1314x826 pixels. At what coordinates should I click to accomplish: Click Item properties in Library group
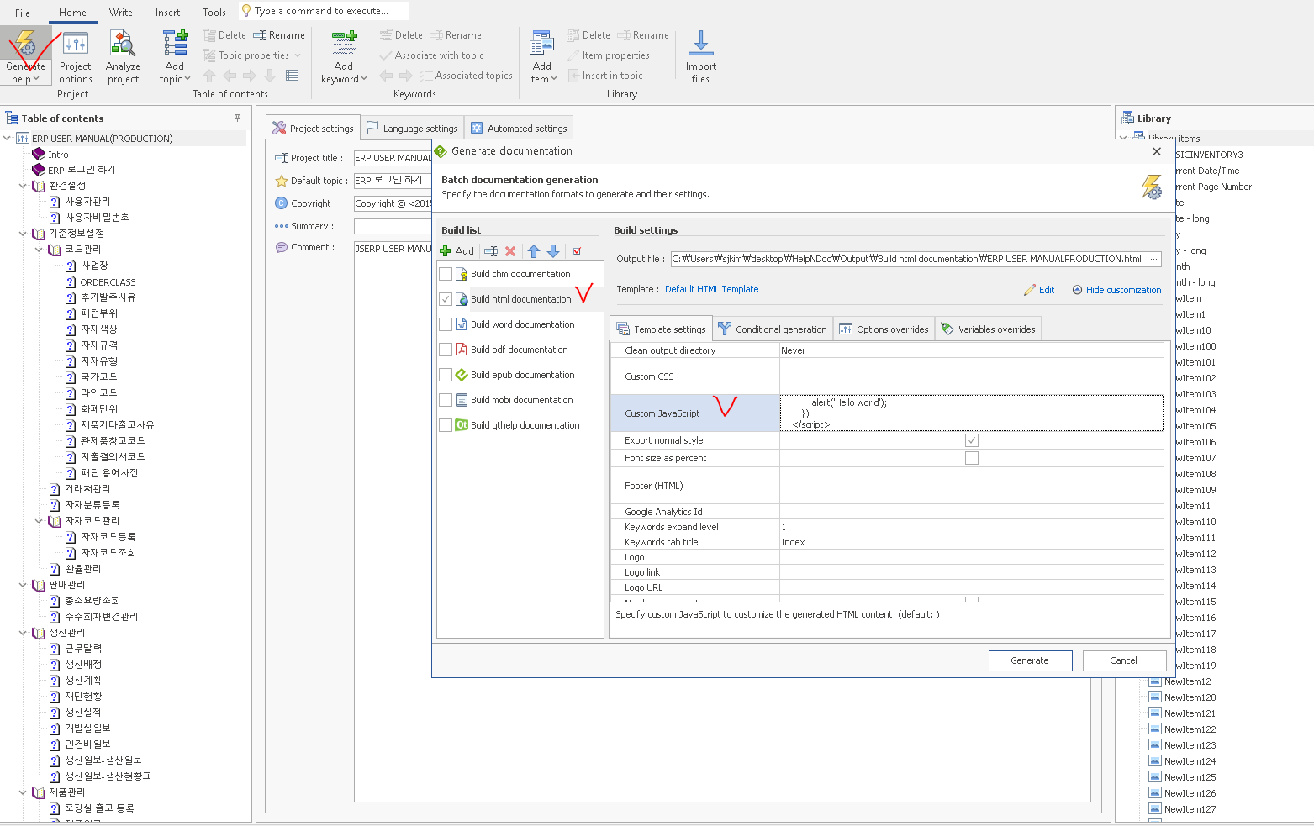coord(608,55)
